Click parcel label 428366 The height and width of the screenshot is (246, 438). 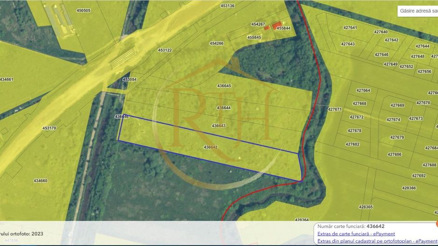[409, 188]
